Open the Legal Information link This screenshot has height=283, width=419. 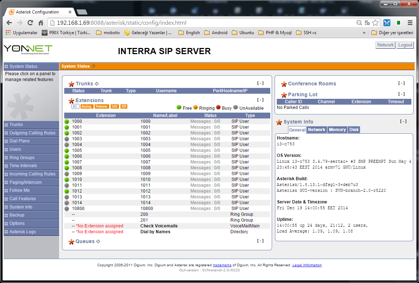307,265
